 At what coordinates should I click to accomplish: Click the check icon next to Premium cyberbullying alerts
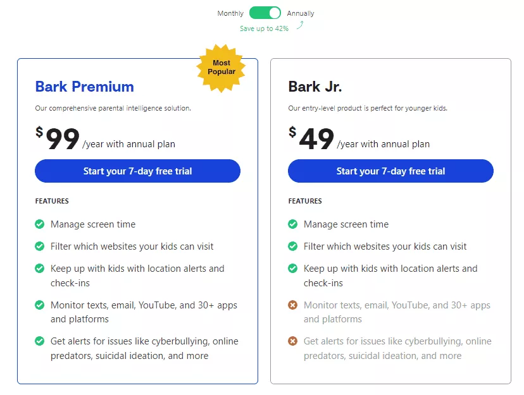point(39,341)
